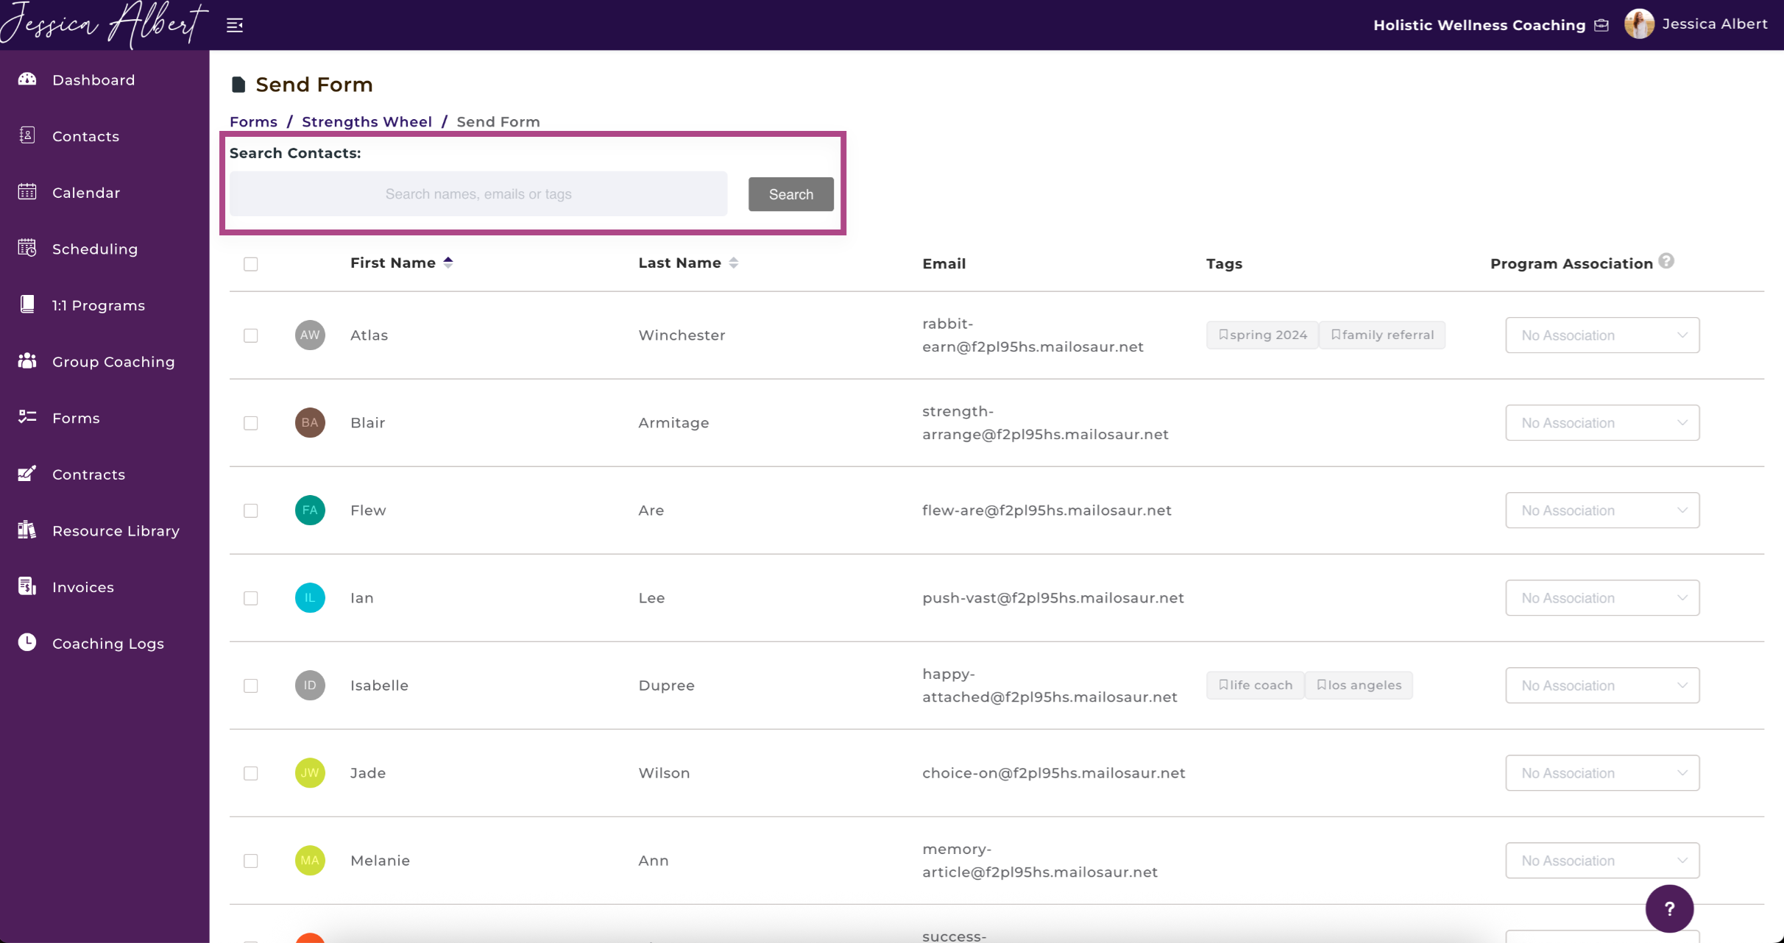Open Blair Armitage's association dropdown

pos(1602,422)
